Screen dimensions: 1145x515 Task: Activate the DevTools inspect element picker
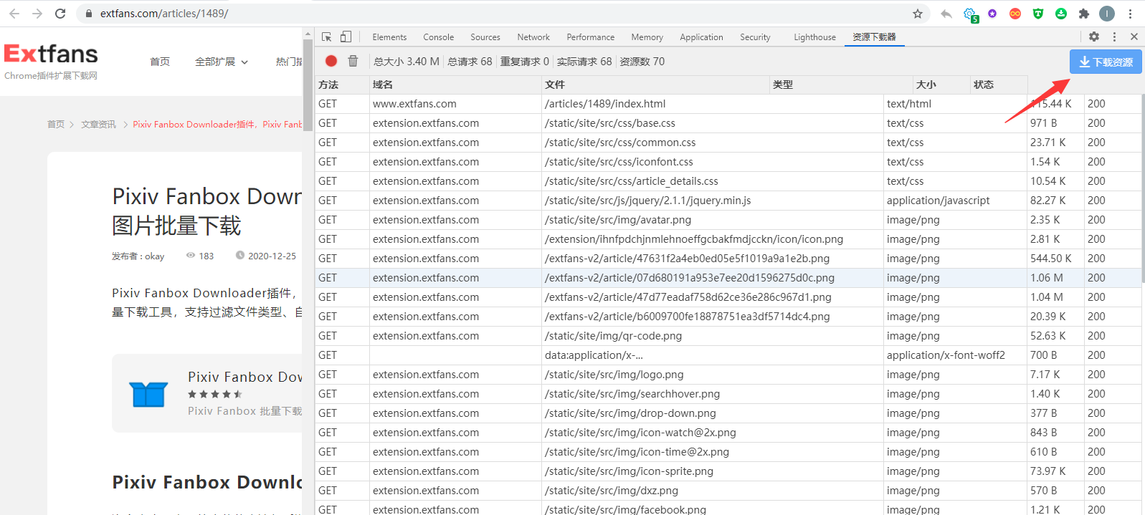click(327, 37)
